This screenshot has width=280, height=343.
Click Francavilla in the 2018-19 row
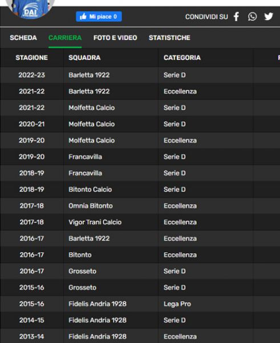pyautogui.click(x=85, y=173)
